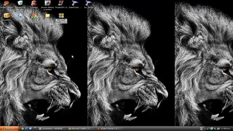Switch to Documento - WordPad taskbar button
This screenshot has width=233, height=131.
pyautogui.click(x=52, y=128)
